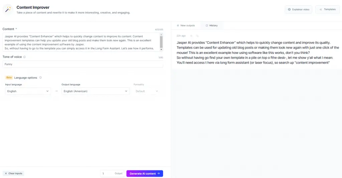Click the X icon in Clear inputs

click(x=6, y=173)
